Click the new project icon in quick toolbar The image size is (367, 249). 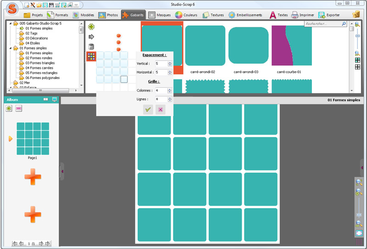click(x=27, y=5)
